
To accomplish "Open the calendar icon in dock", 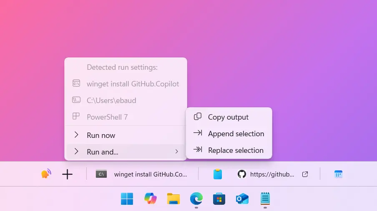I will click(x=338, y=174).
